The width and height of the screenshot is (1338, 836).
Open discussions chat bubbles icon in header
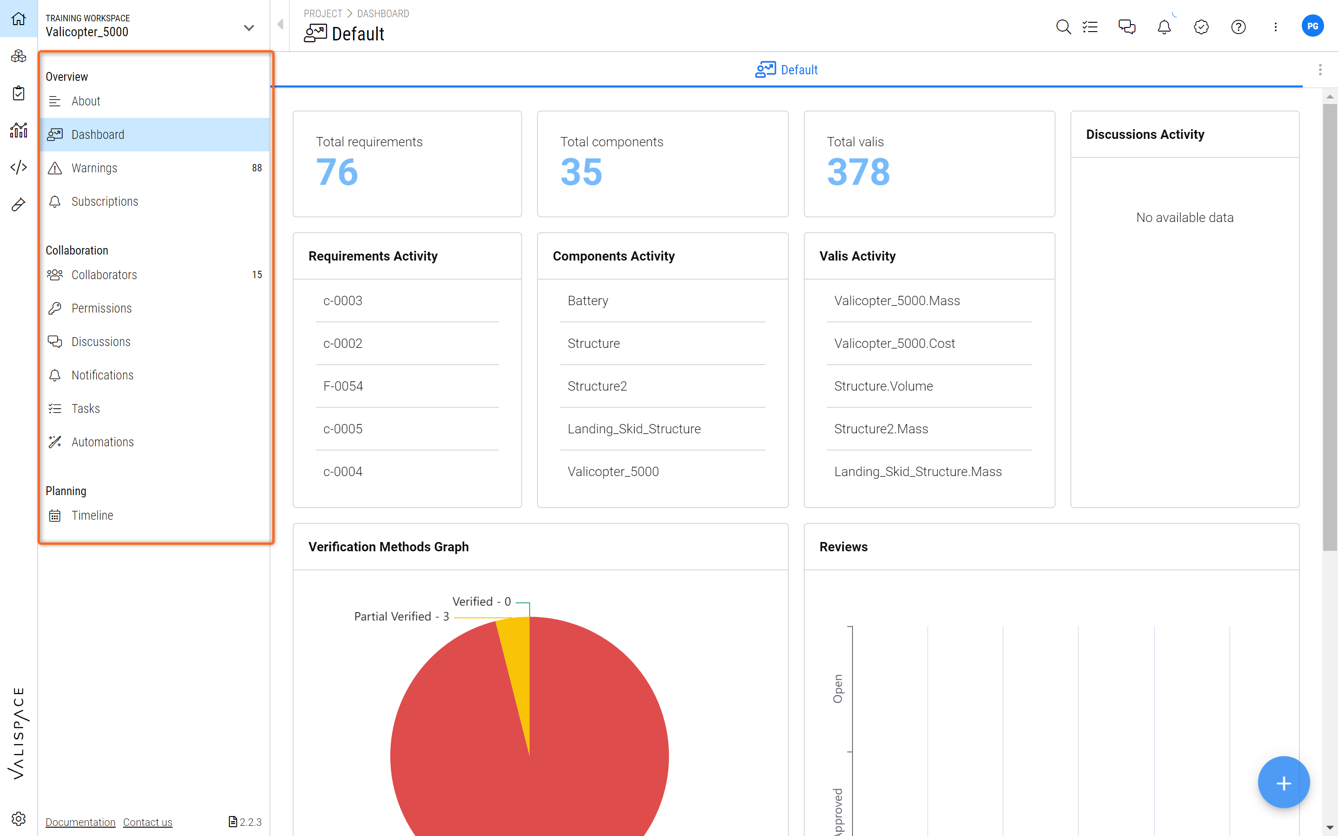pos(1127,26)
